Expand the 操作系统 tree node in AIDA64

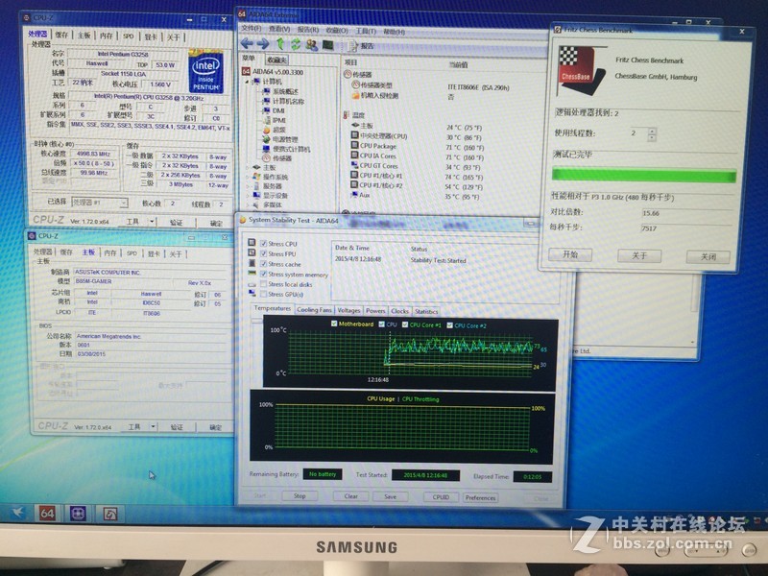pyautogui.click(x=247, y=177)
